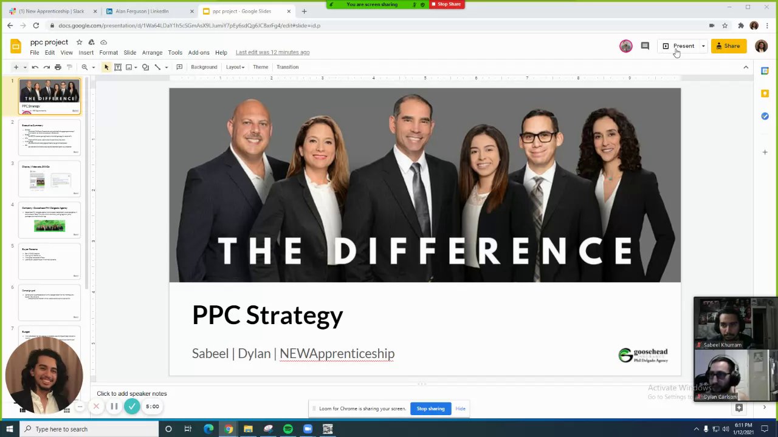
Task: Print the presentation
Action: [x=58, y=67]
